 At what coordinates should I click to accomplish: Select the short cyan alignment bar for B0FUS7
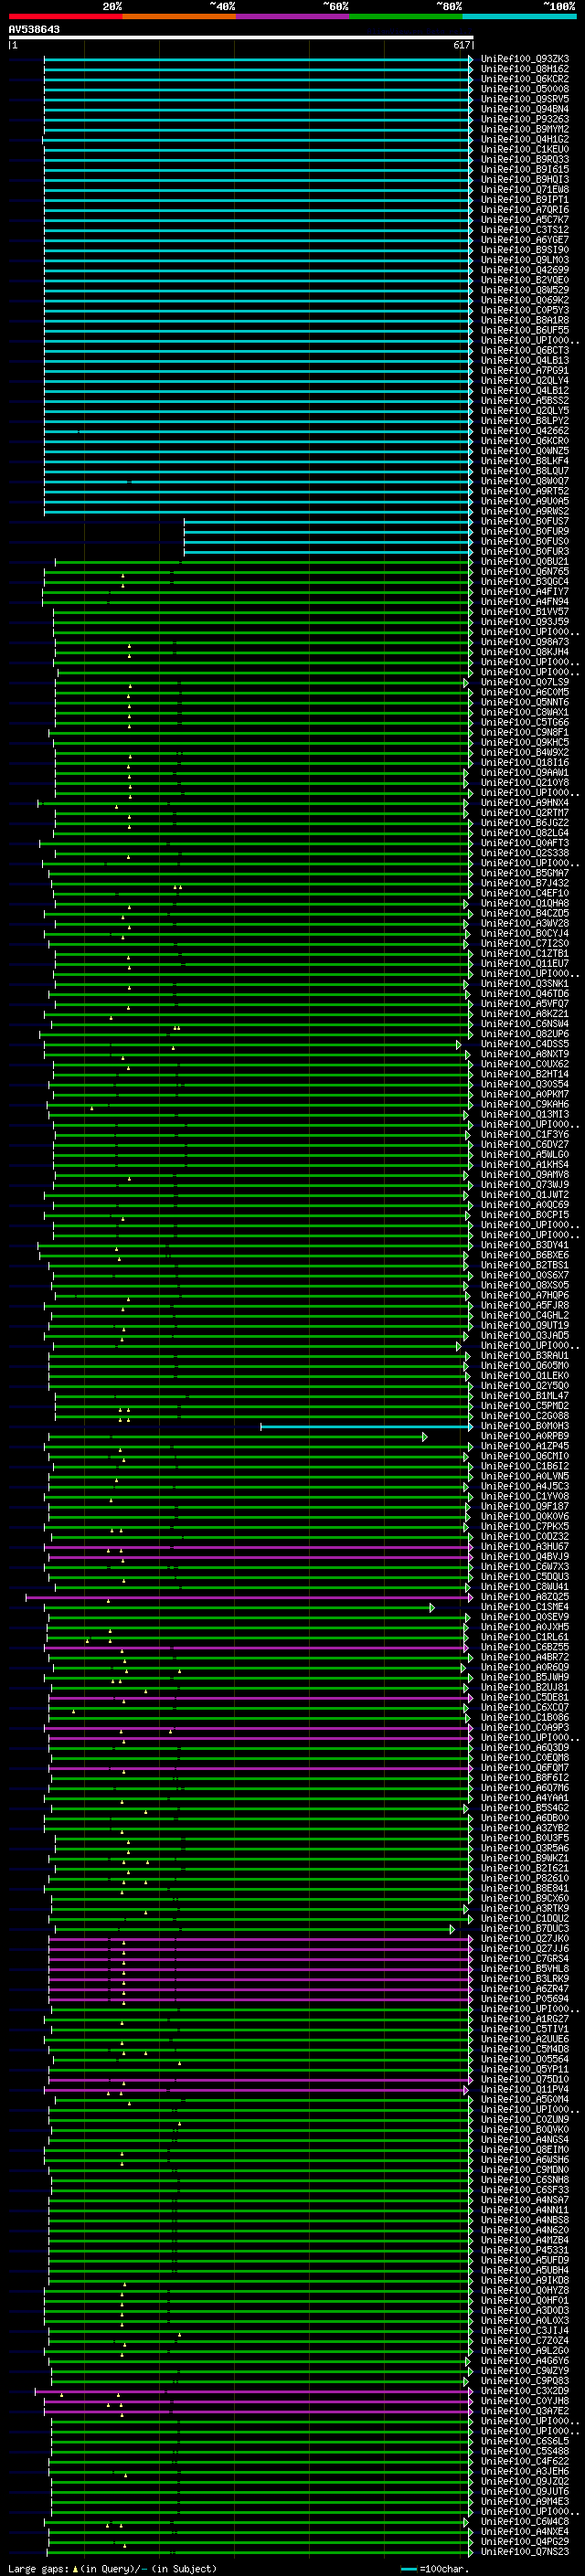pos(328,521)
